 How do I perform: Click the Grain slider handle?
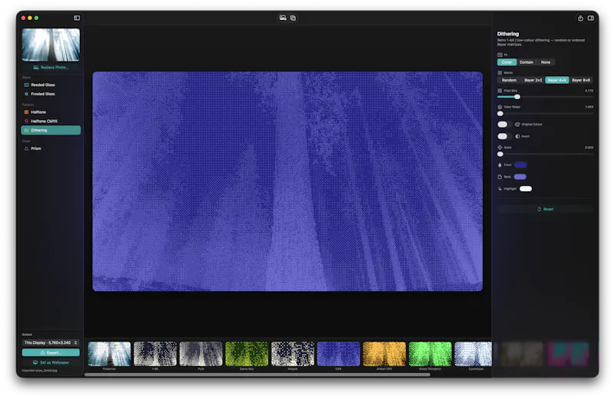500,155
